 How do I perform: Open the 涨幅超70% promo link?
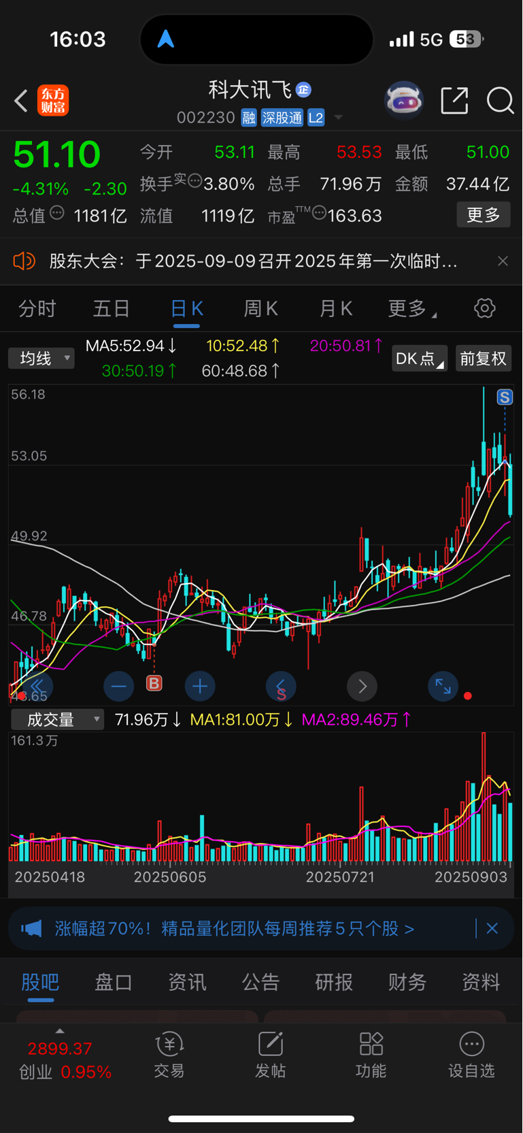point(234,929)
